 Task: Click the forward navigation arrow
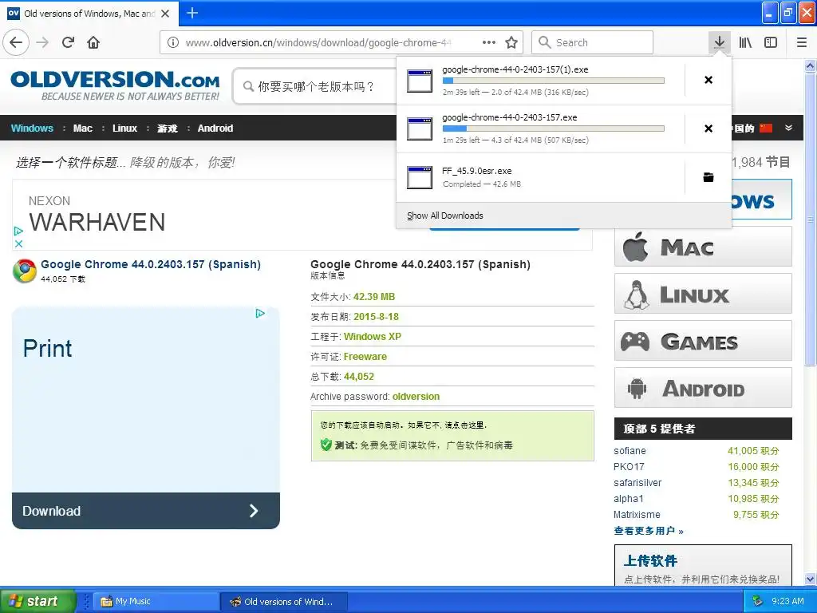coord(43,42)
